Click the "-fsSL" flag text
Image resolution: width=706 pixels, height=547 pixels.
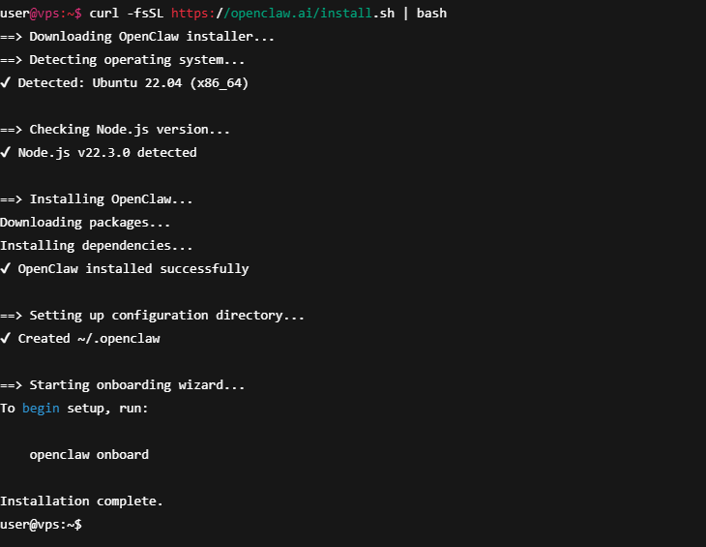(x=144, y=14)
